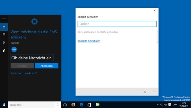Image resolution: width=191 pixels, height=108 pixels.
Task: Open network status tray icon
Action: coord(162,104)
